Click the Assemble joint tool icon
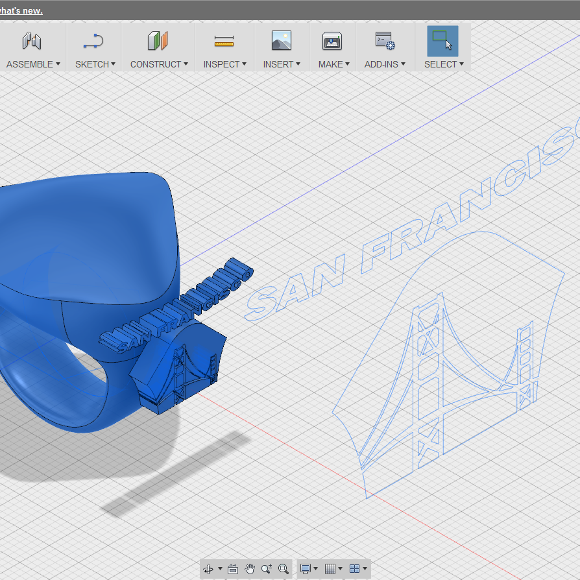580x580 pixels. [31, 41]
